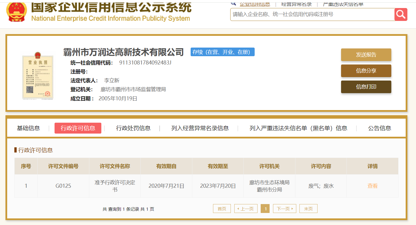
Task: Focus the enterprise name search input field
Action: (312, 14)
